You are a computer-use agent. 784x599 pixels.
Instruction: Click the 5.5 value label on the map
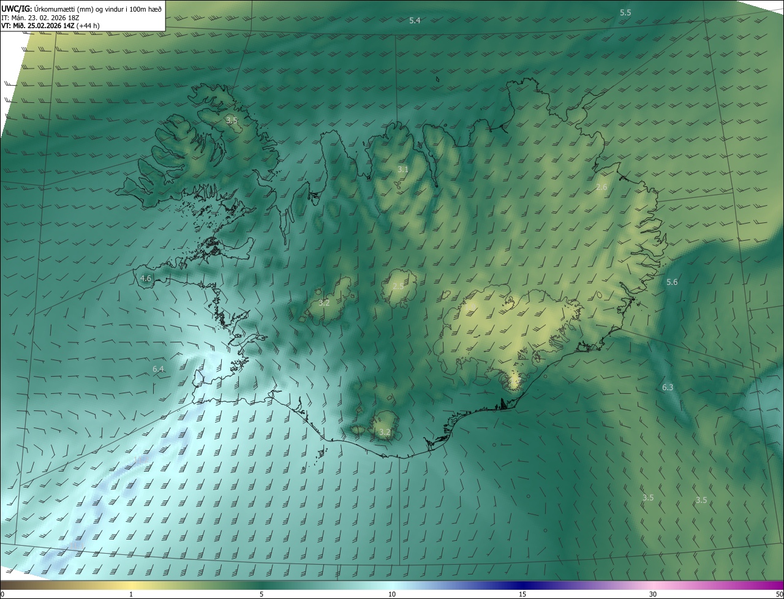pyautogui.click(x=625, y=12)
